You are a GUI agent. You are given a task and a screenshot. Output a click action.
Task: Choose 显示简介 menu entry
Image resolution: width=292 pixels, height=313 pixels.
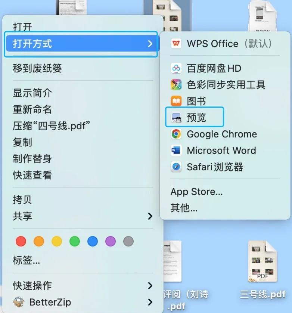pos(32,93)
